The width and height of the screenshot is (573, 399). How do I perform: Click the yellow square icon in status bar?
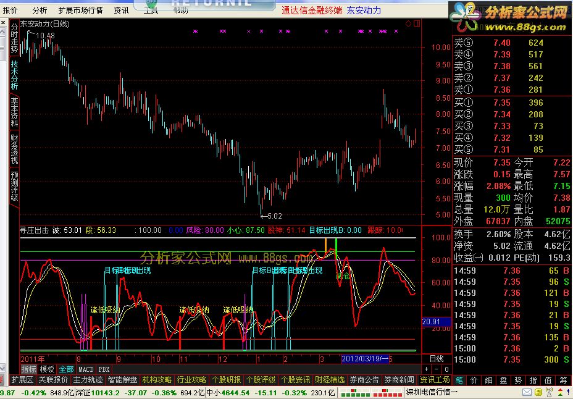(538, 392)
